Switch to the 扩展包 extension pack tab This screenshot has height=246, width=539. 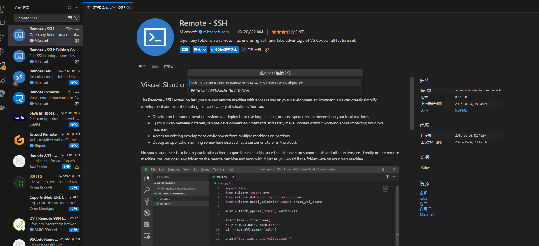168,66
